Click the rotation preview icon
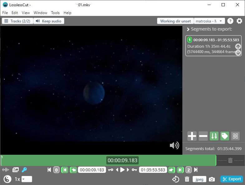Image resolution: width=245 pixels, height=185 pixels. click(x=176, y=179)
